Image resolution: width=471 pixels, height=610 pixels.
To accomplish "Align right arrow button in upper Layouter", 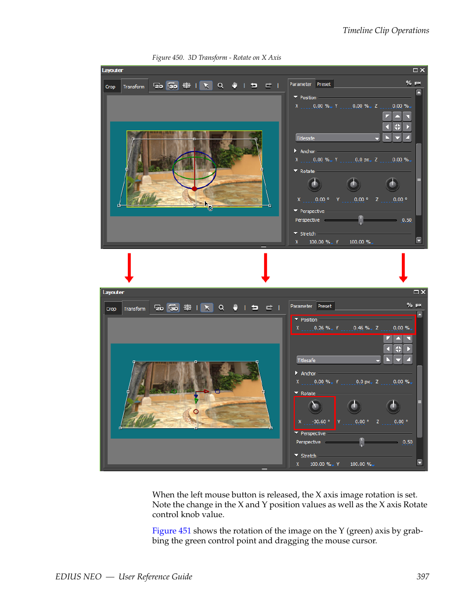I will [407, 127].
